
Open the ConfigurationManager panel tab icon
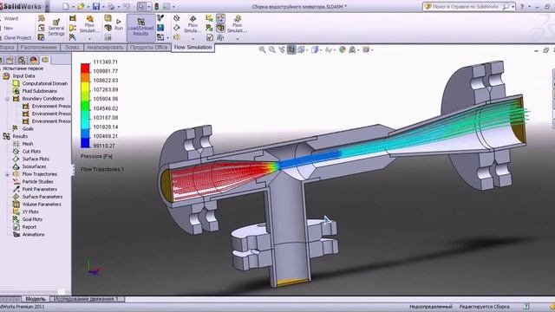coord(22,60)
